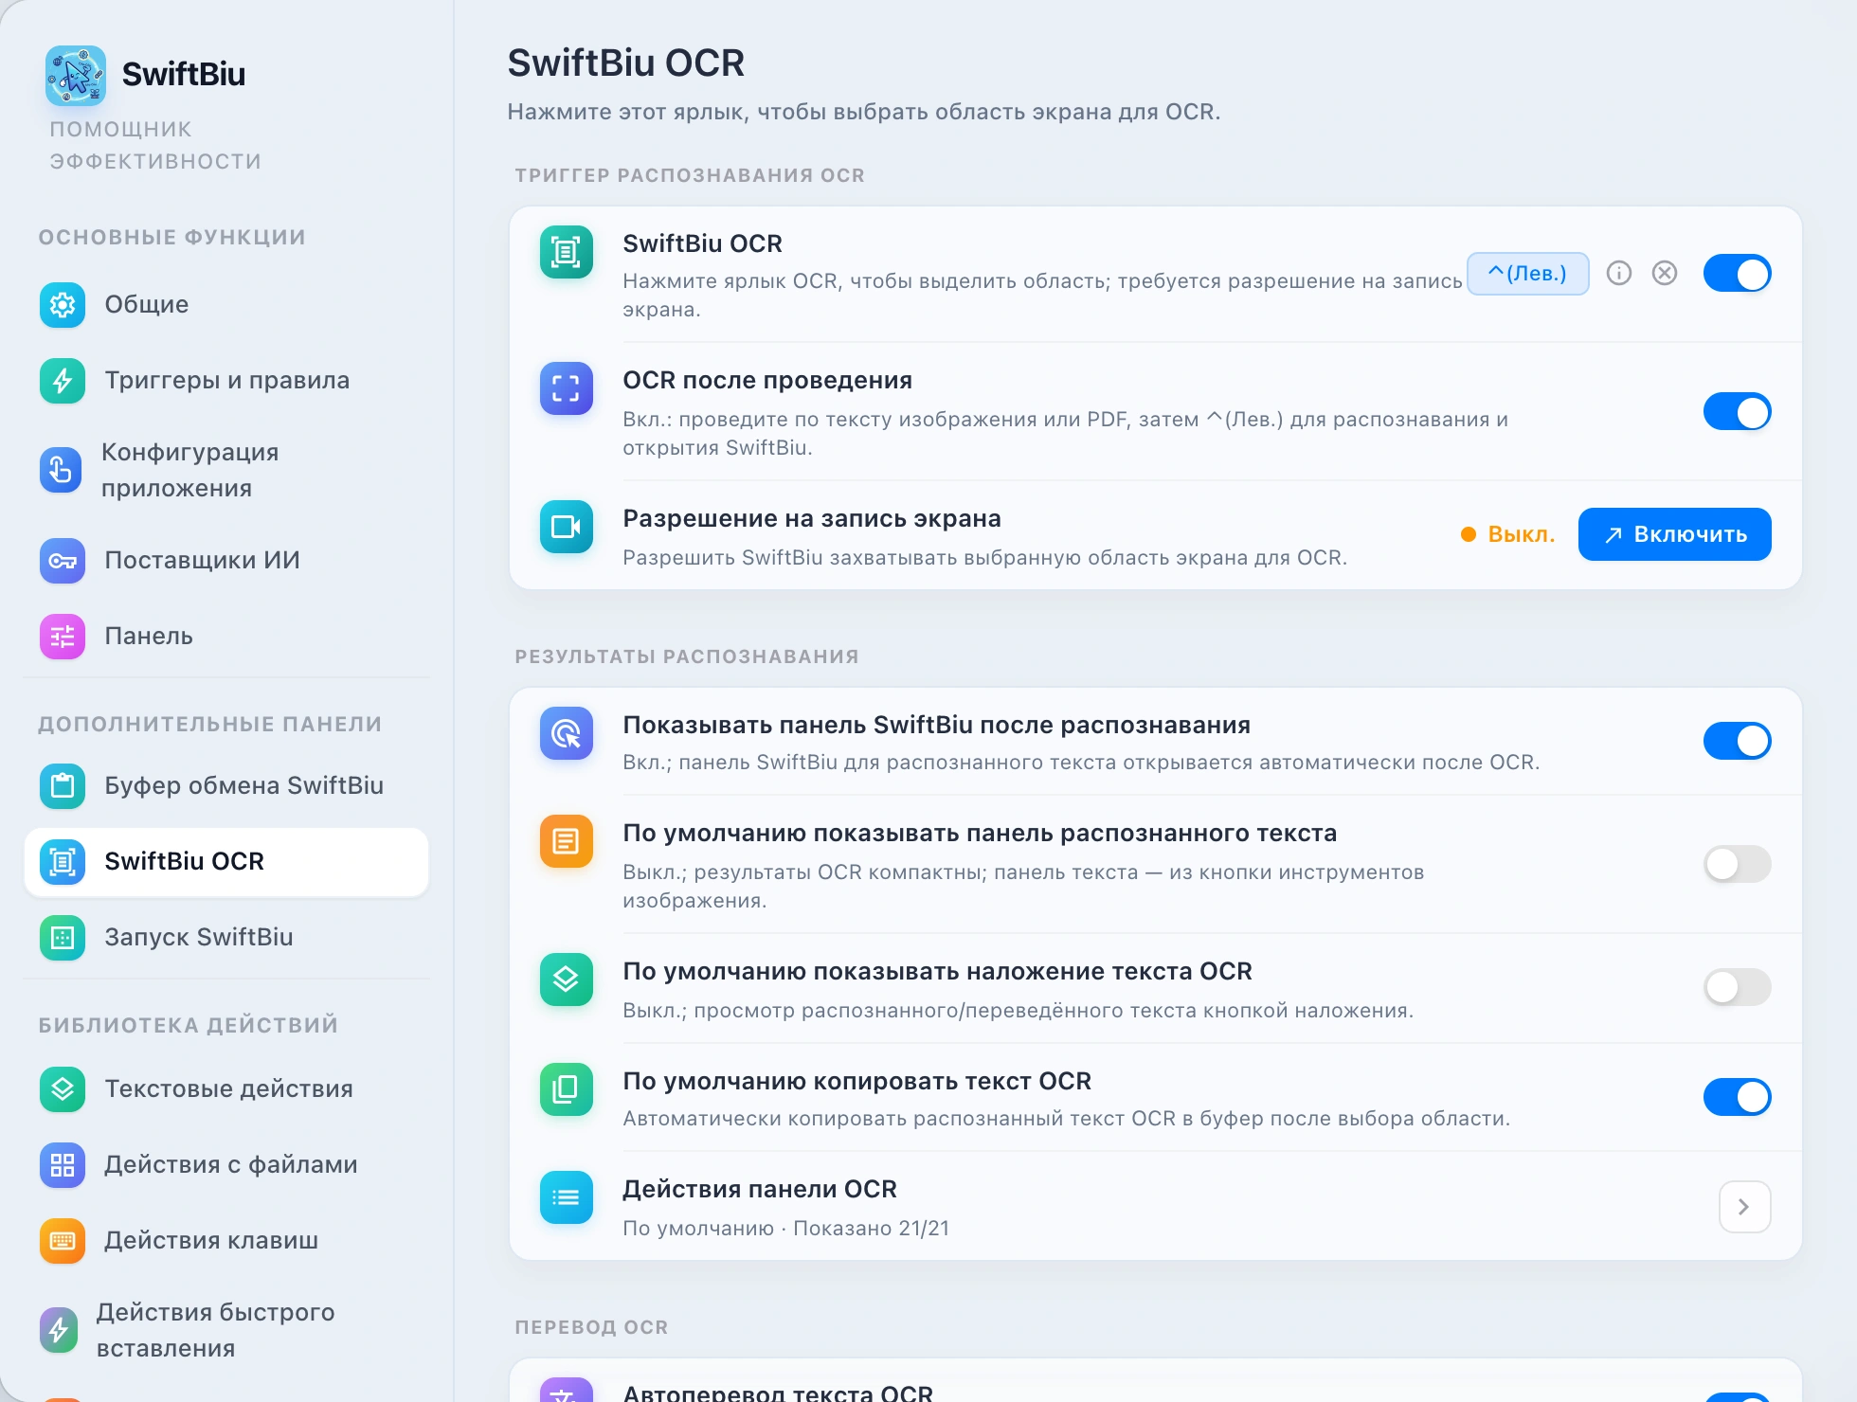Open Запуск SwiftBiu panel
This screenshot has height=1402, width=1857.
pos(226,938)
